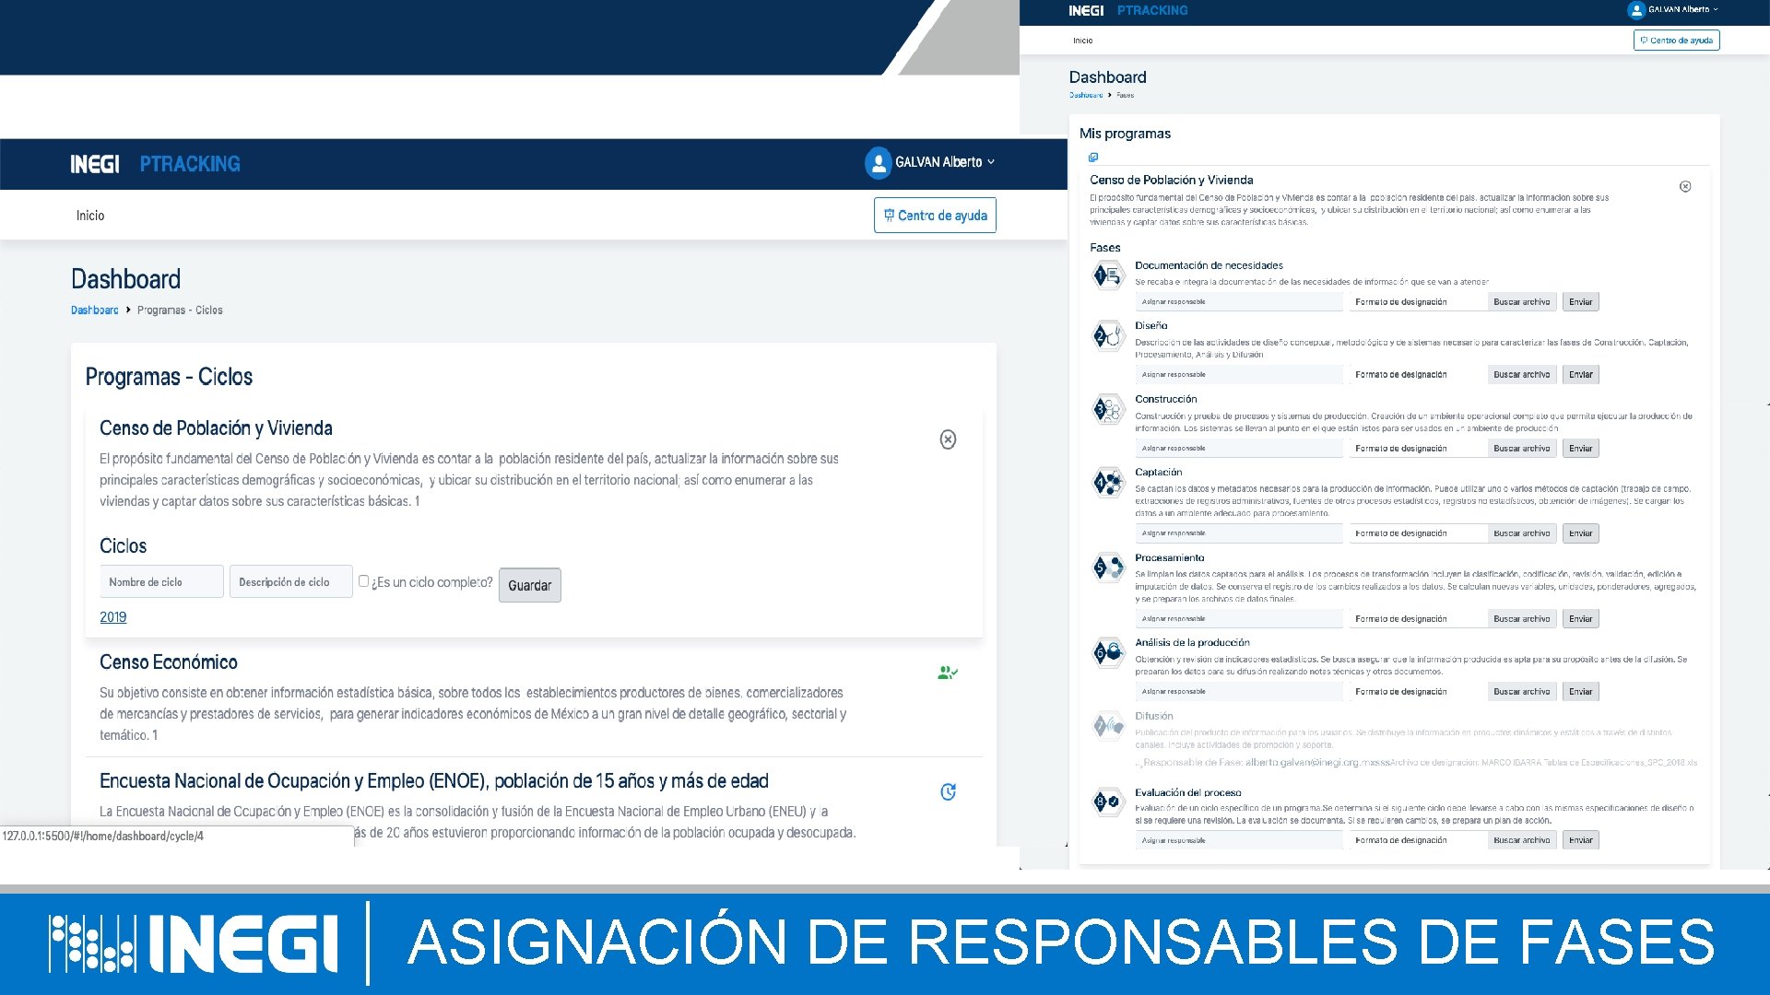Click the Diseño phase 2 icon
The image size is (1770, 995).
[1107, 337]
